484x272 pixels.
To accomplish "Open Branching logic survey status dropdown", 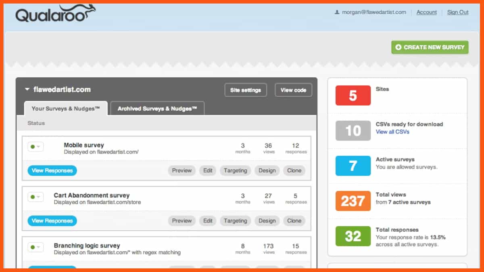I will [35, 247].
